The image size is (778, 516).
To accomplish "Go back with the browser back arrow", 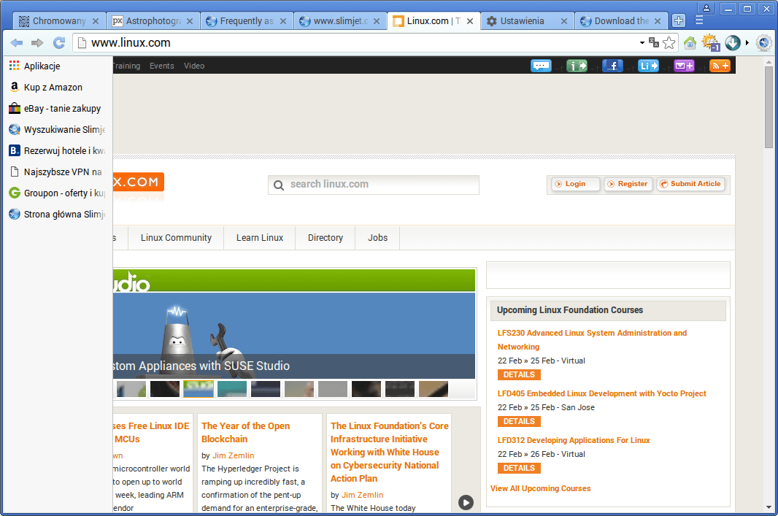I will (17, 42).
